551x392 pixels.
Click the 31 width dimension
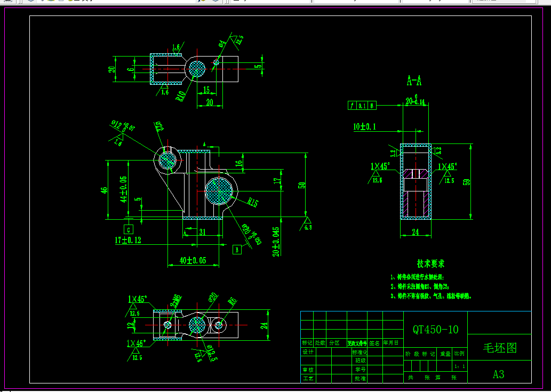(x=202, y=232)
